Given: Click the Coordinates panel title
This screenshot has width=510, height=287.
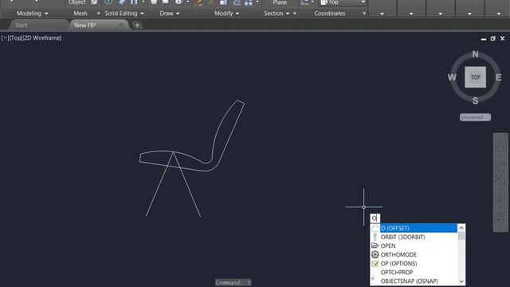Looking at the screenshot, I should 330,14.
